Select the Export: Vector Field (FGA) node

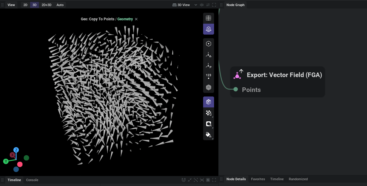point(278,82)
